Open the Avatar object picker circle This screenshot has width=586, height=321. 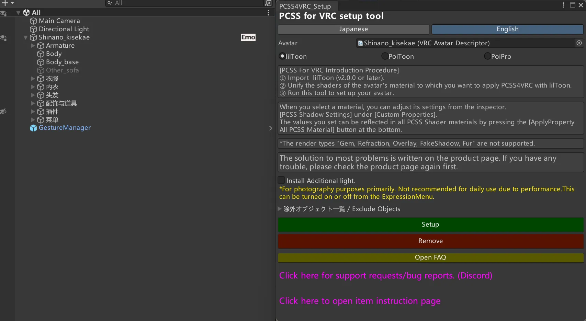click(x=579, y=43)
